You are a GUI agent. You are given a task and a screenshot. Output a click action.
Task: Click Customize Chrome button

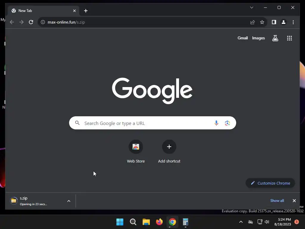point(270,183)
